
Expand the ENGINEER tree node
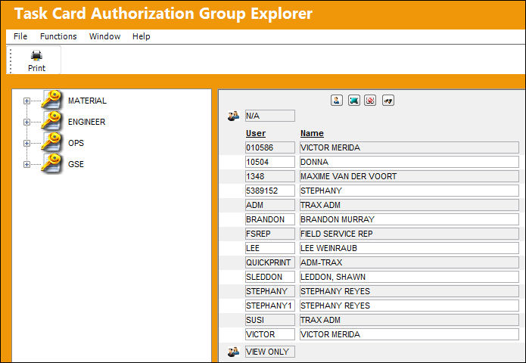[x=26, y=122]
